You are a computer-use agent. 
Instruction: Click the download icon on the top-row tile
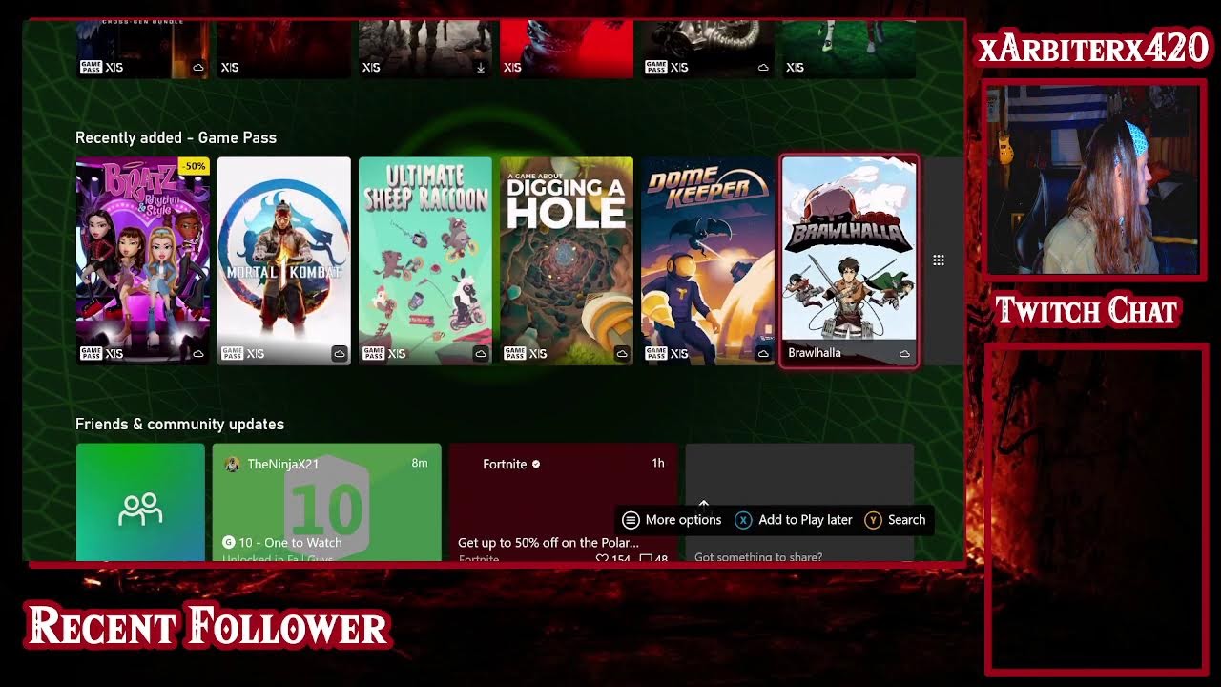click(481, 68)
